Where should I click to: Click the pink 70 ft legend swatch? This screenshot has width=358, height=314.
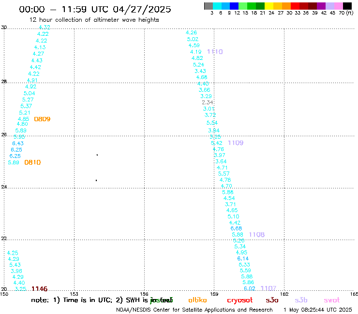click(338, 6)
